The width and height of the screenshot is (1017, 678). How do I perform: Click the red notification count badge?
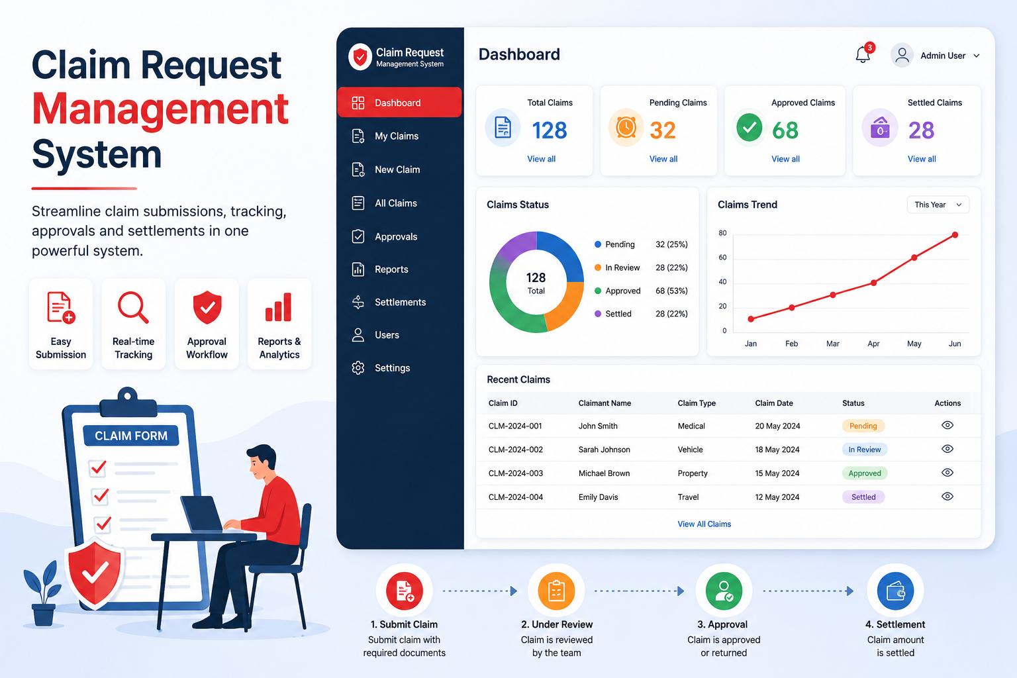pyautogui.click(x=870, y=48)
